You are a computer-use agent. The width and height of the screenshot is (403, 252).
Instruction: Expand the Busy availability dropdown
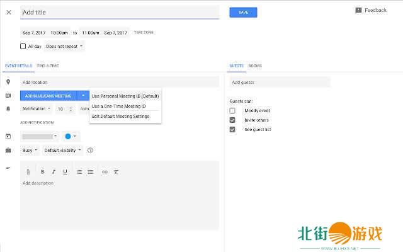30,150
